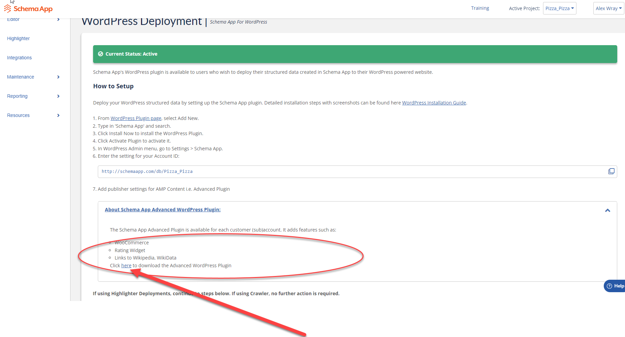Expand the Resources sidebar menu

point(58,116)
